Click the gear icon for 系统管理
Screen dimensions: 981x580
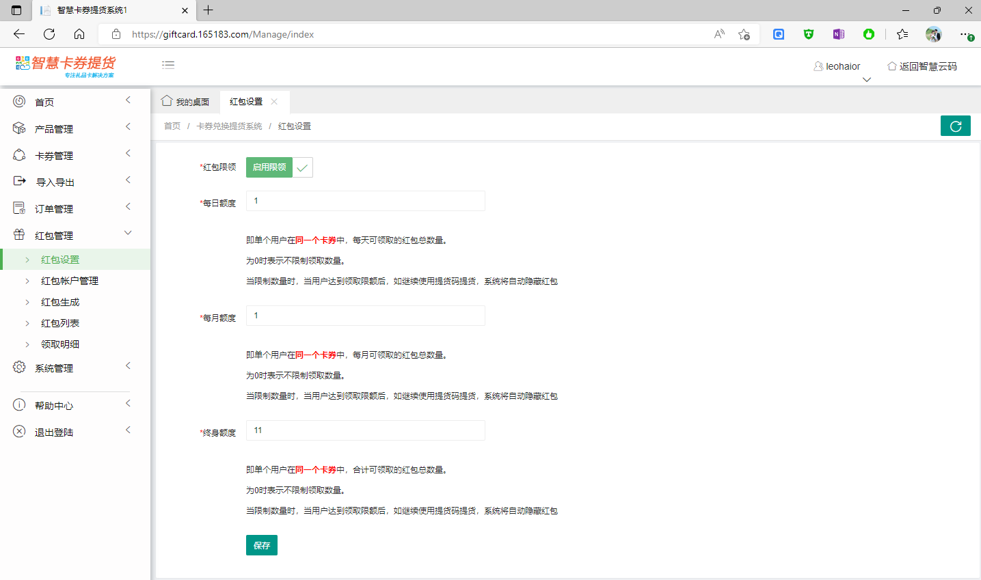(19, 368)
